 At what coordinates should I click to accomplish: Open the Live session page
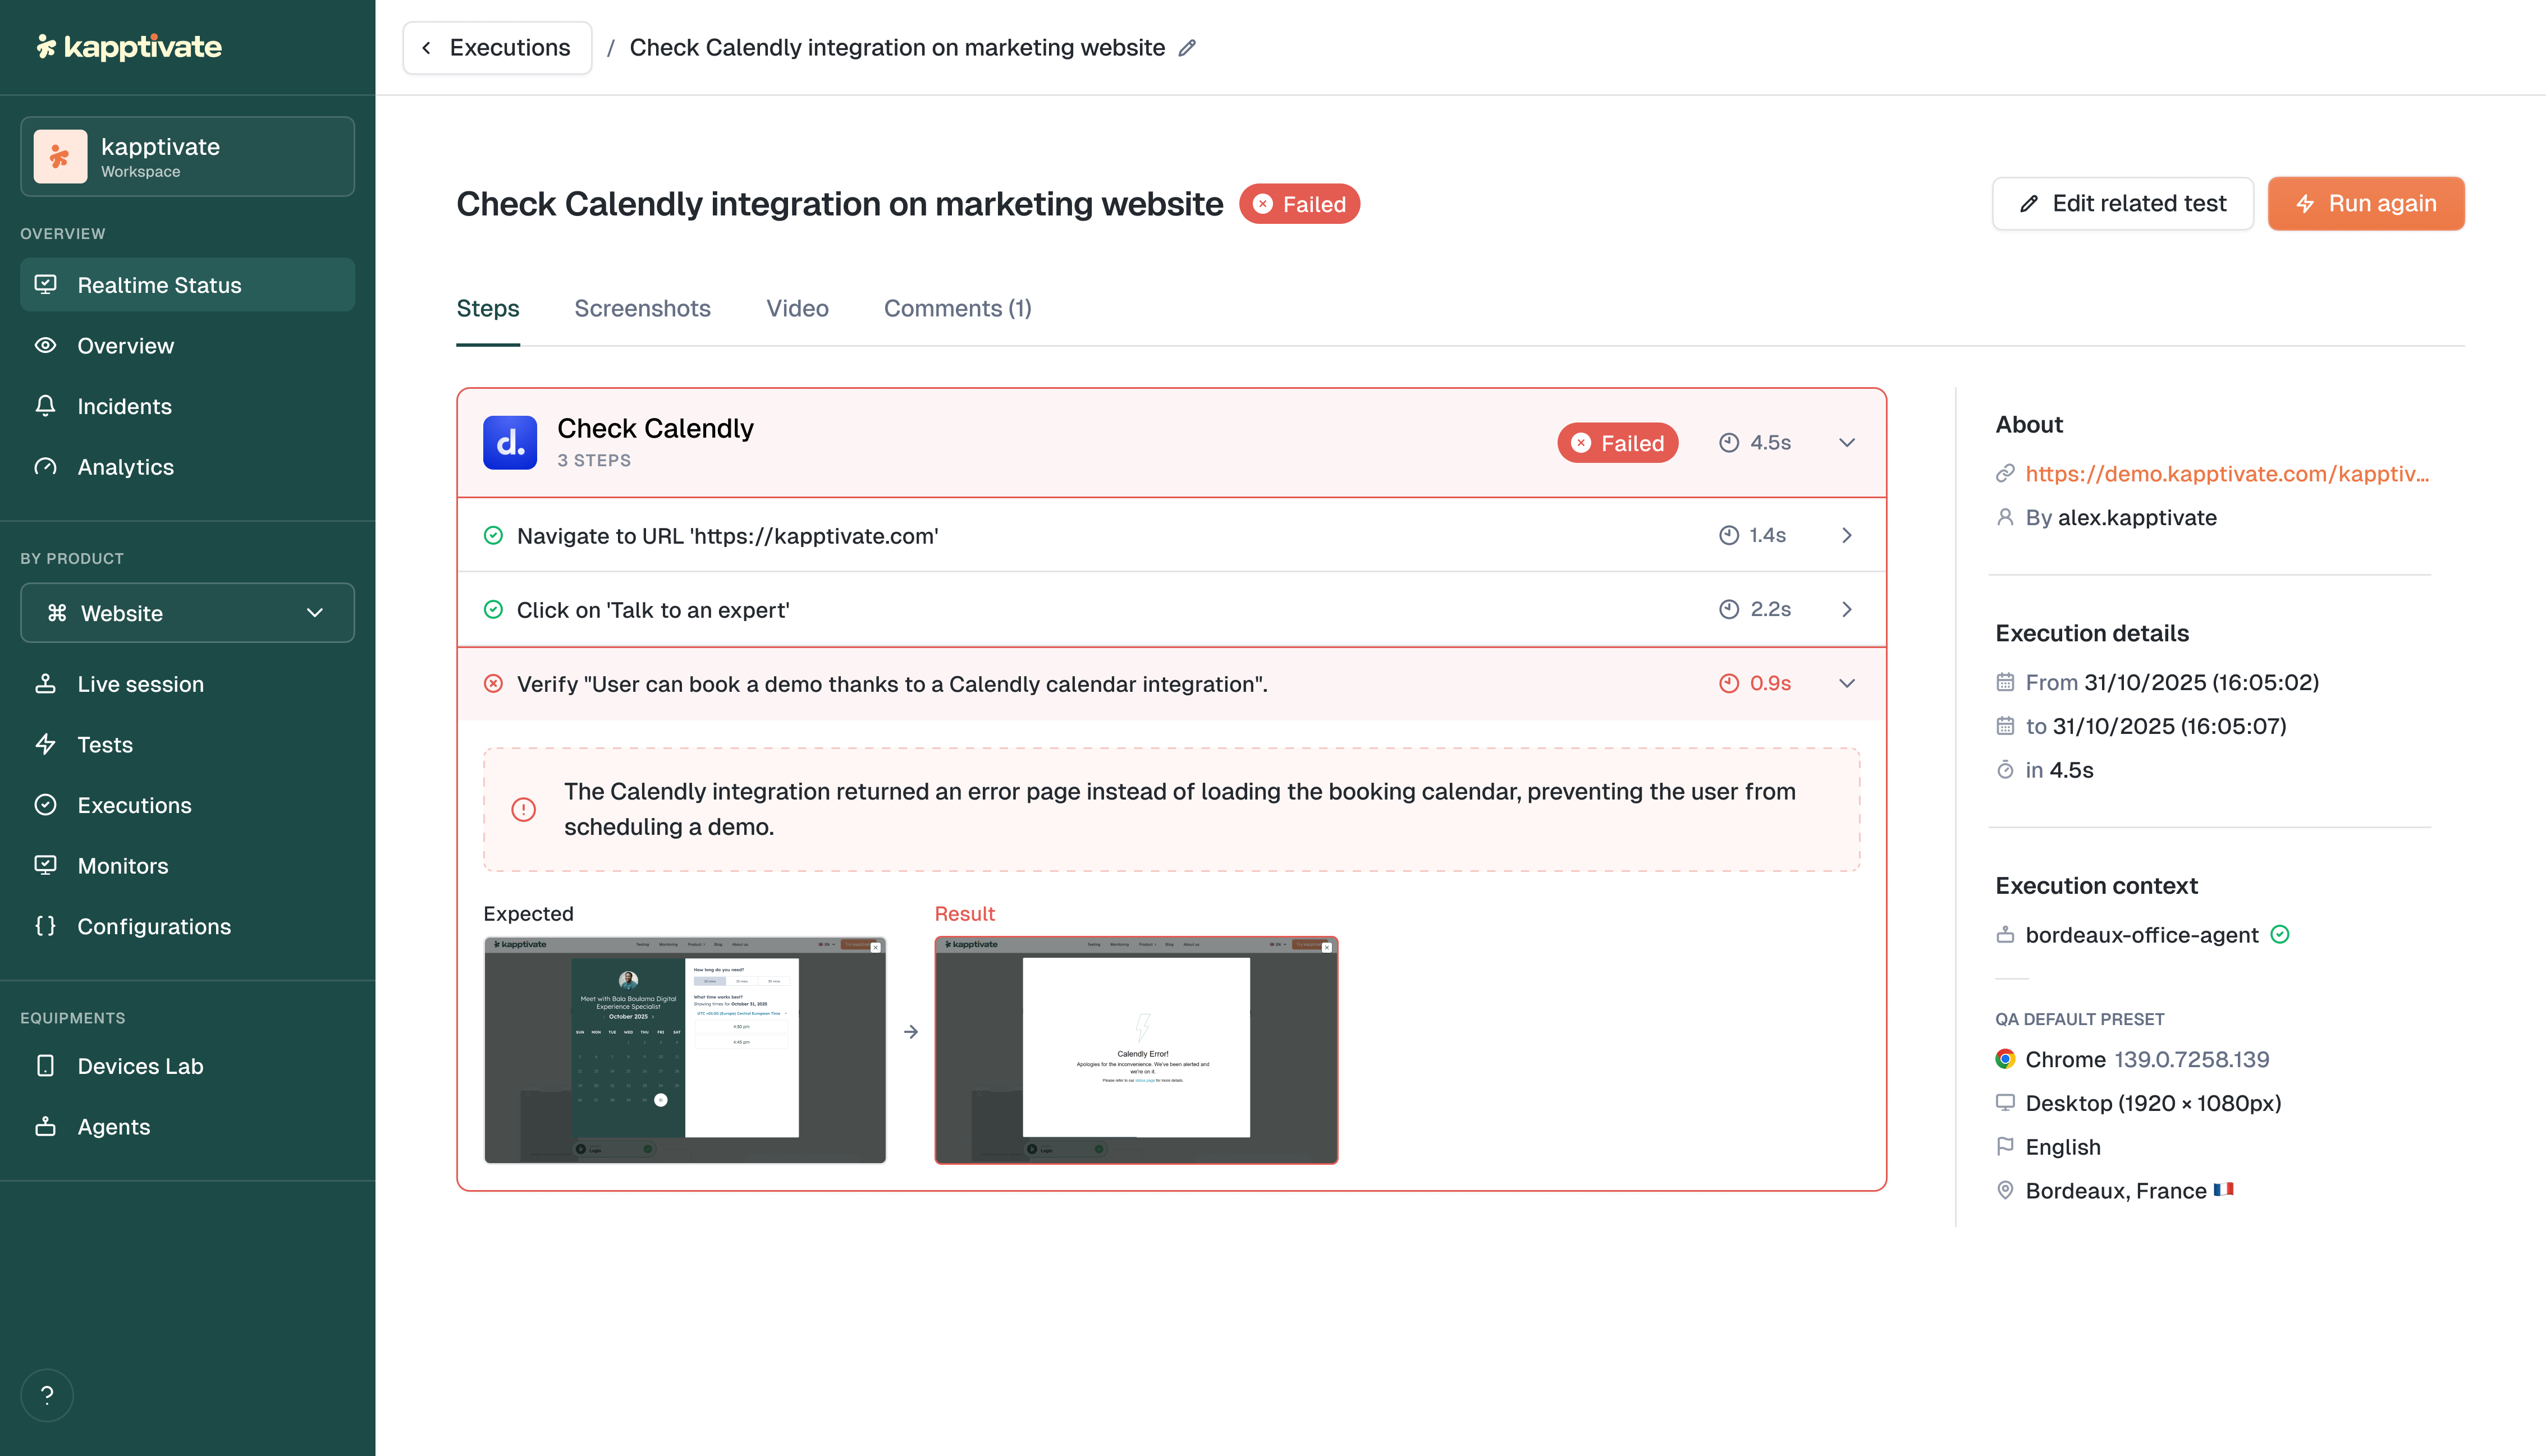pyautogui.click(x=140, y=684)
